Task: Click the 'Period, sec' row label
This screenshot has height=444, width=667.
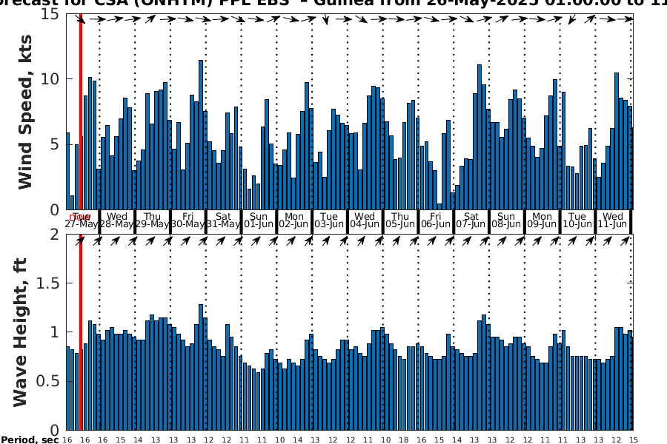Action: coord(30,440)
